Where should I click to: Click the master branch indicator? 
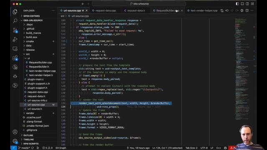point(24,148)
